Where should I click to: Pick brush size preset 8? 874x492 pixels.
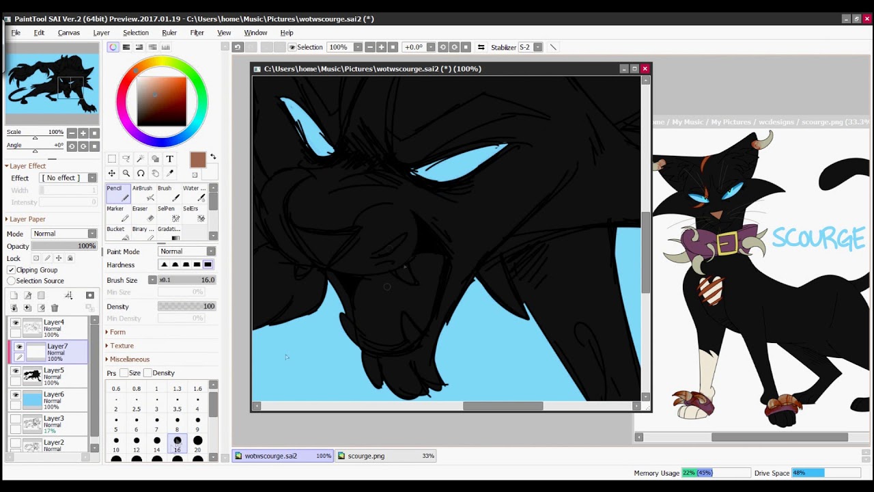177,423
